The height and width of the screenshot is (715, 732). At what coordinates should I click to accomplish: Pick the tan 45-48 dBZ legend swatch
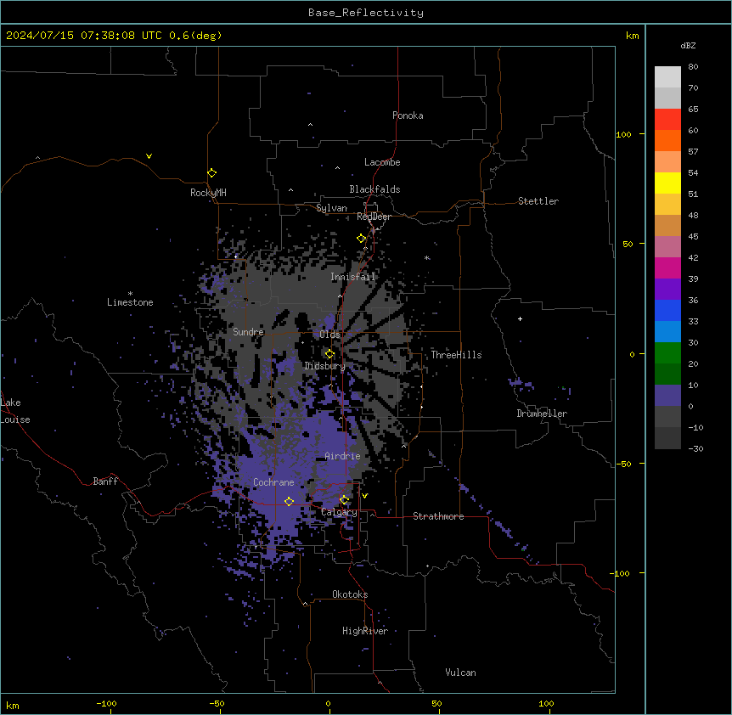667,225
